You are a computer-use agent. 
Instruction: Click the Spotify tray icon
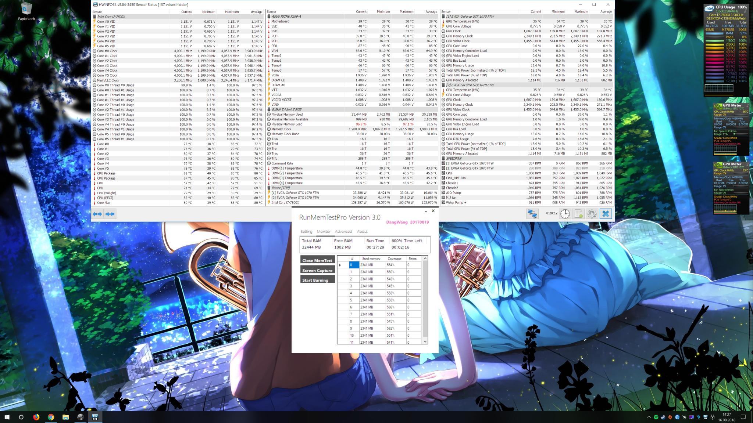point(656,417)
